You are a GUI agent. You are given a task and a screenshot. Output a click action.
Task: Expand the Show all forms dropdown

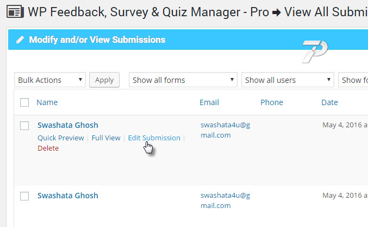pyautogui.click(x=183, y=80)
